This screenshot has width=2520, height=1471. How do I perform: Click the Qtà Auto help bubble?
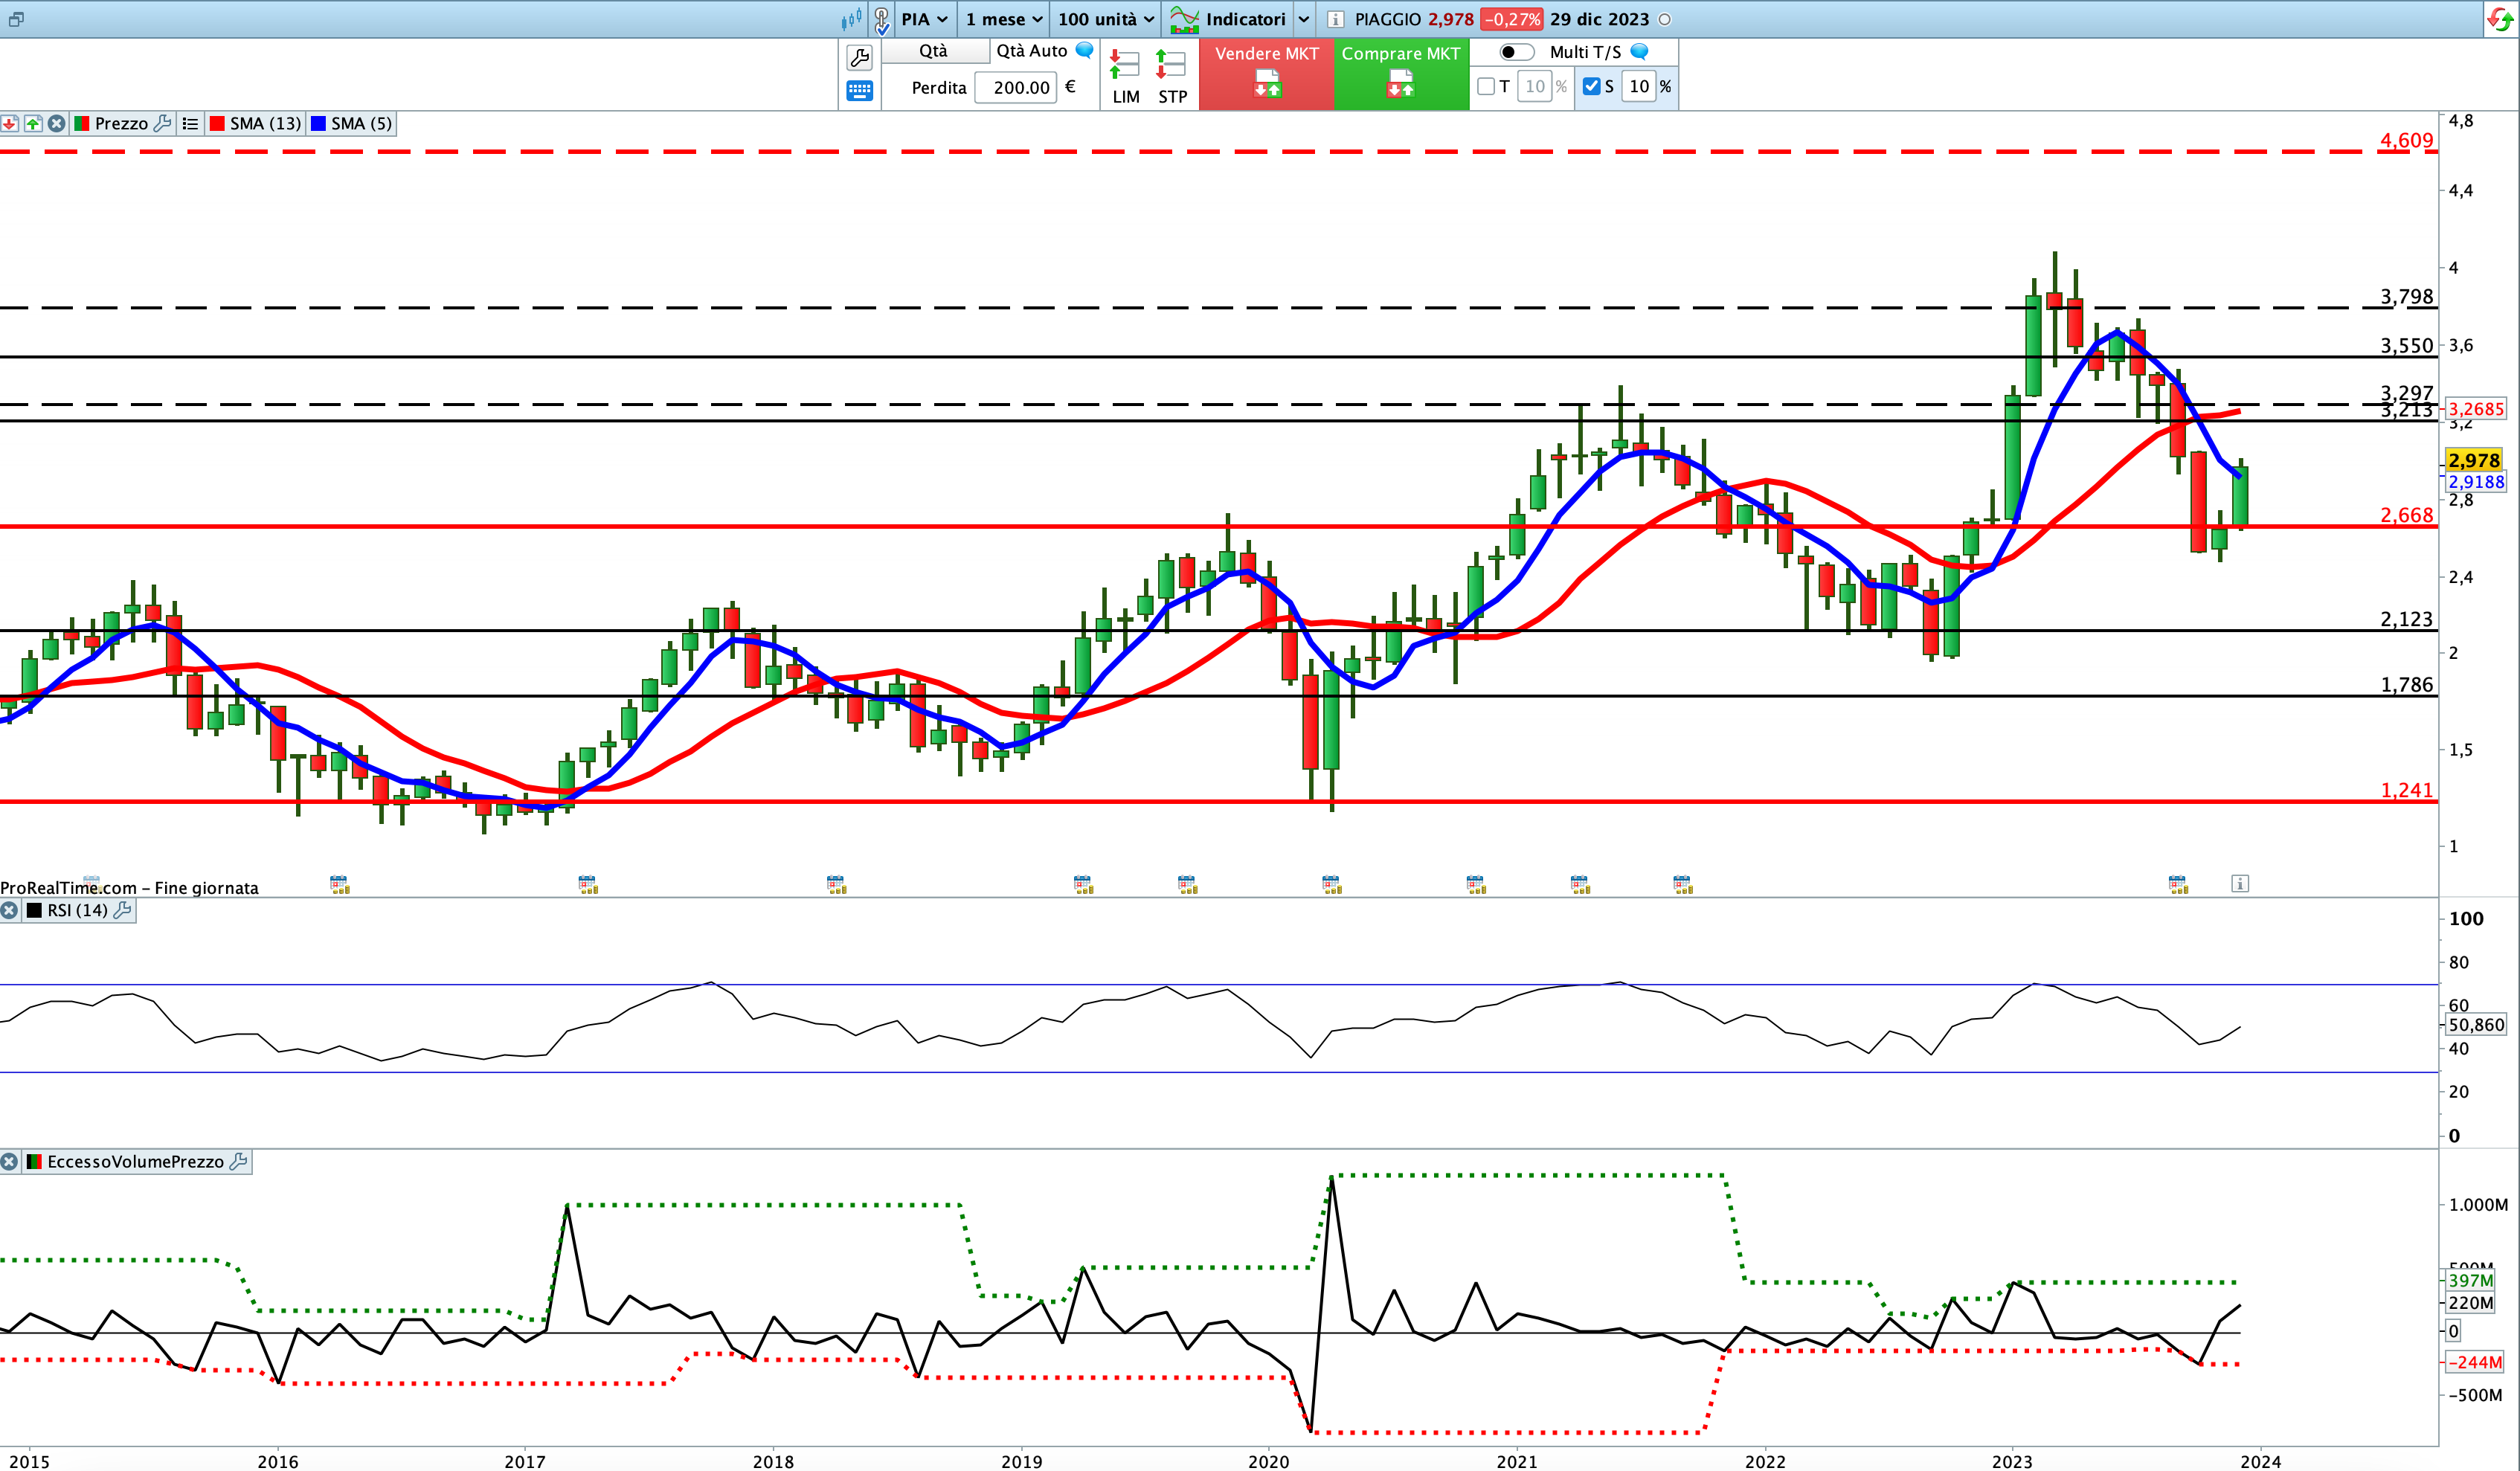coord(1084,50)
